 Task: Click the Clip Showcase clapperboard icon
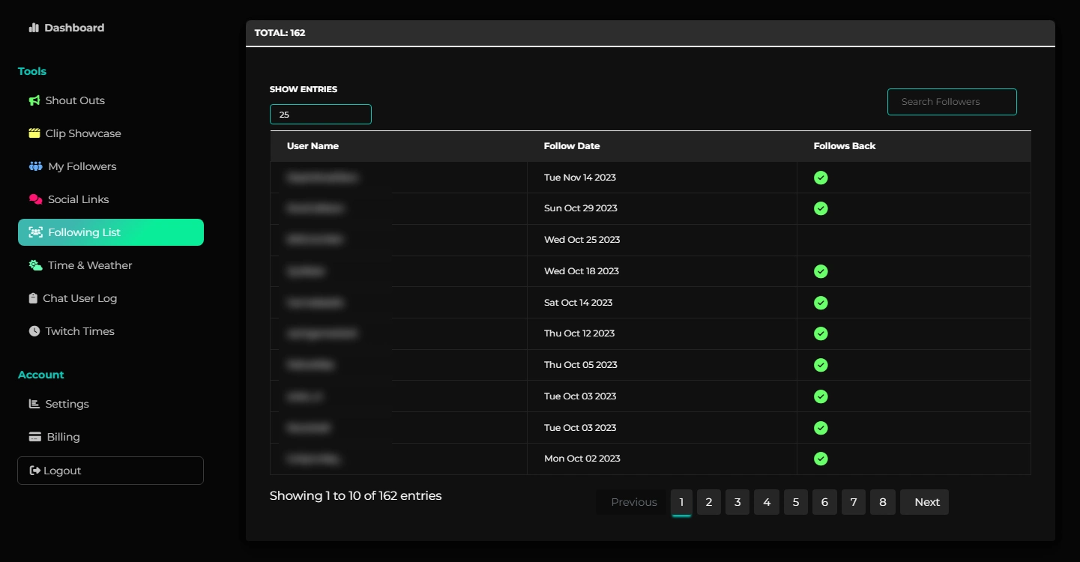34,133
